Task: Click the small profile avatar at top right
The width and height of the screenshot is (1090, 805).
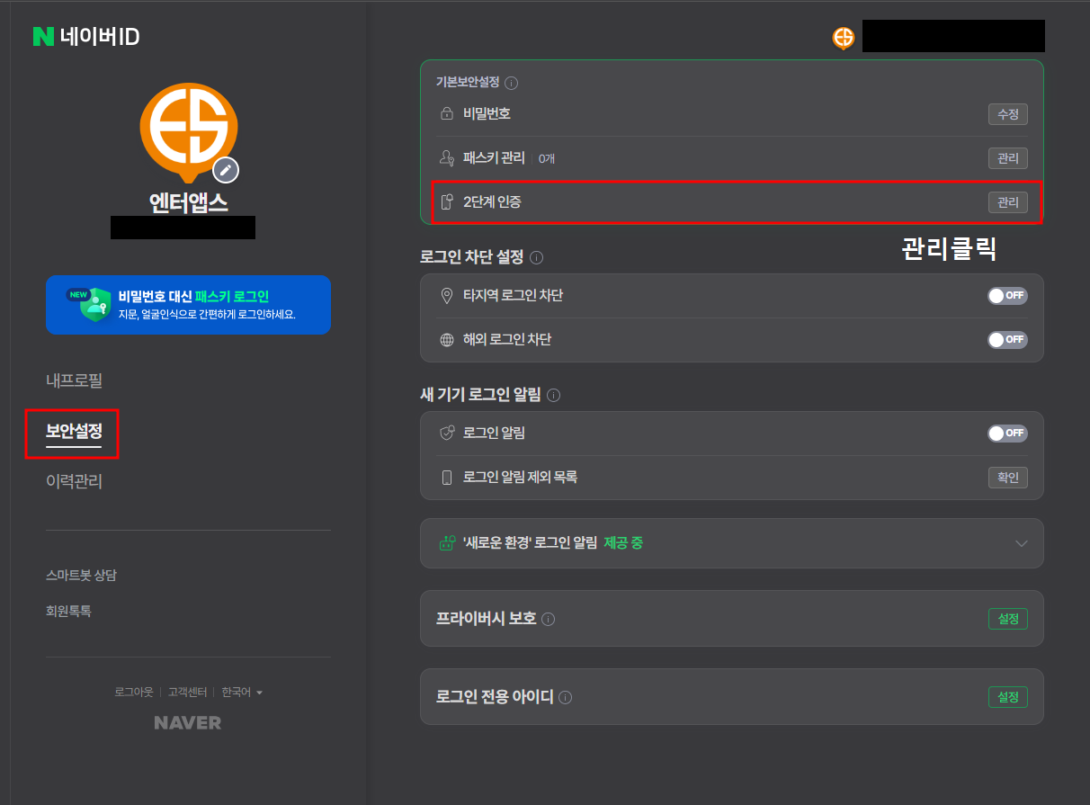Action: [x=843, y=37]
